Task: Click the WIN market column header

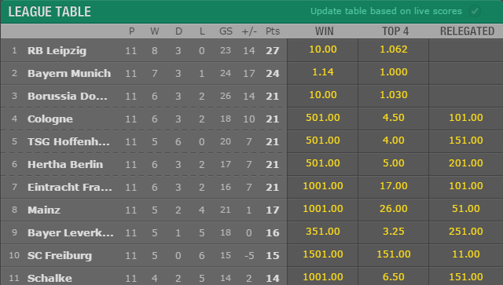Action: (x=325, y=31)
